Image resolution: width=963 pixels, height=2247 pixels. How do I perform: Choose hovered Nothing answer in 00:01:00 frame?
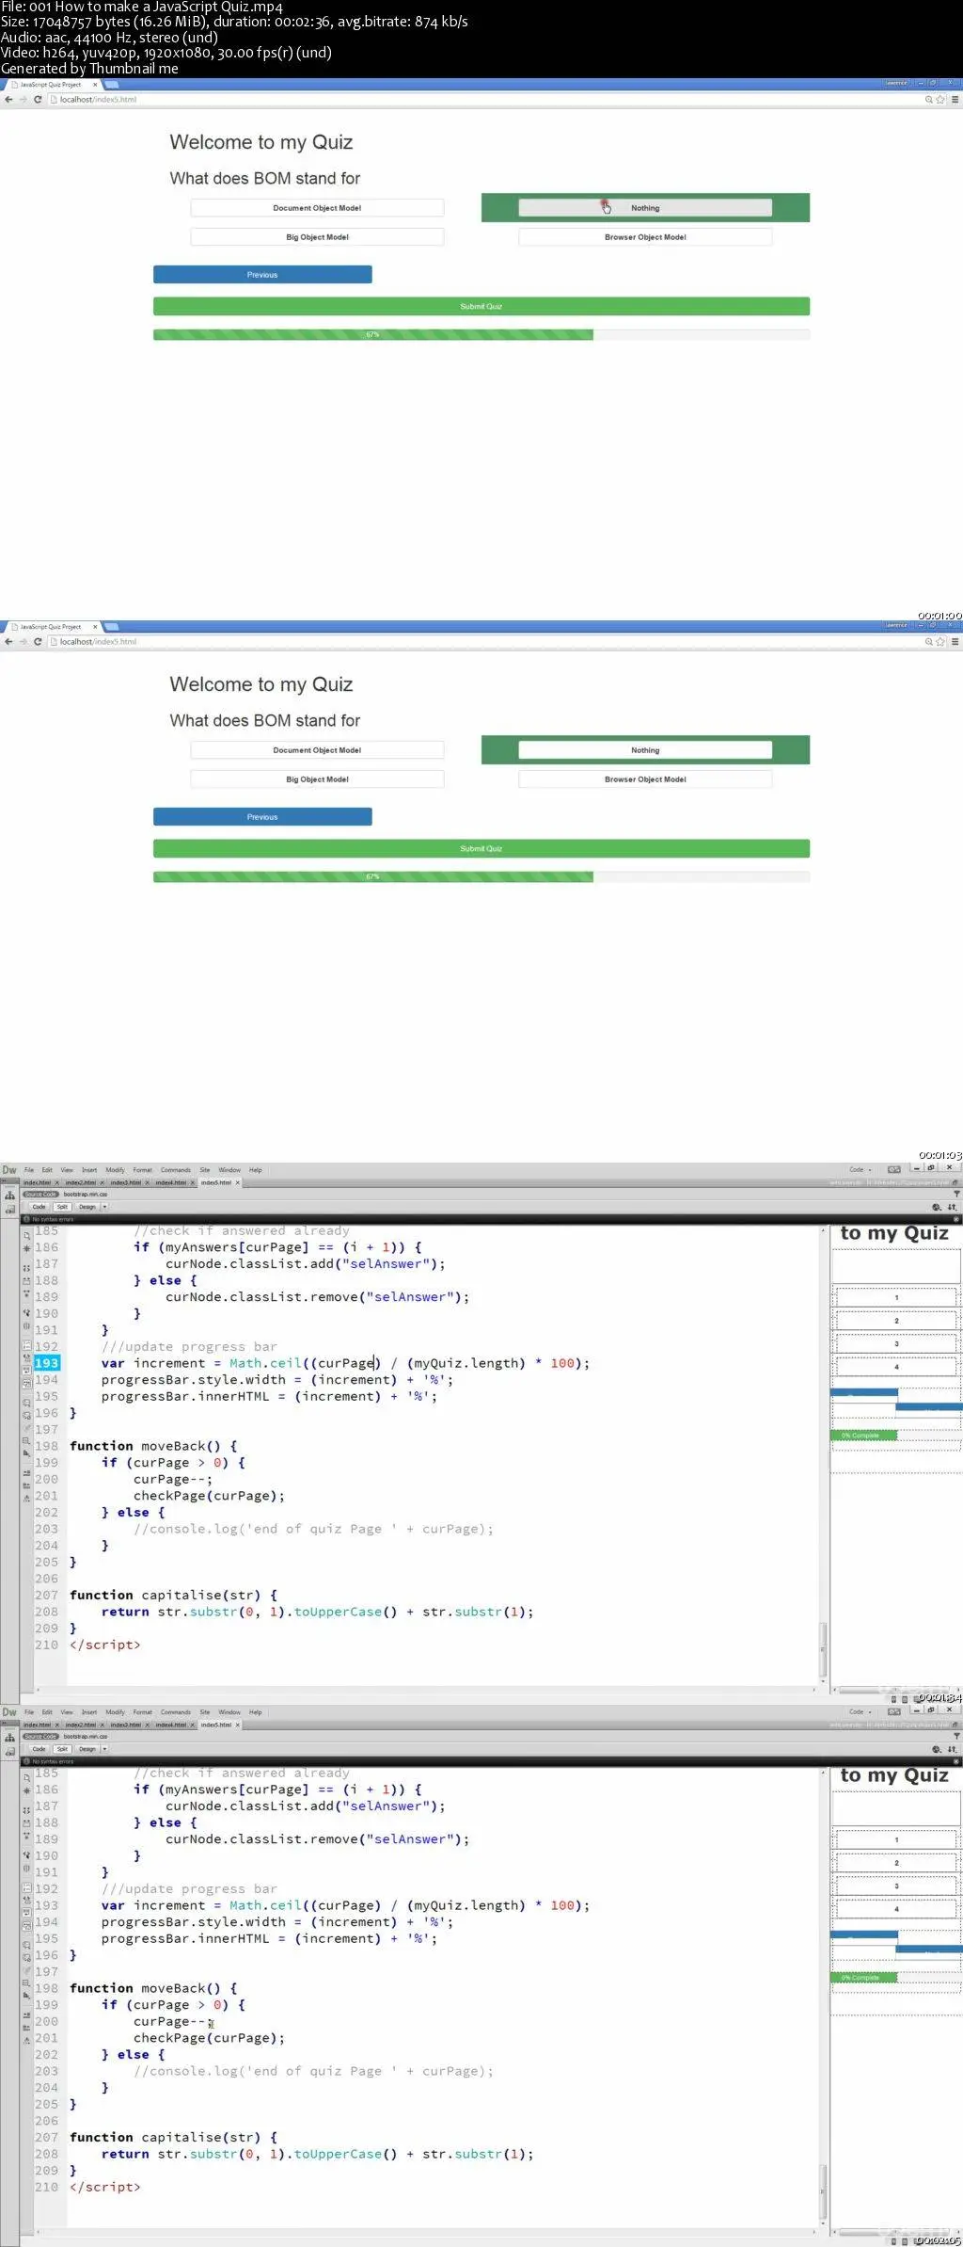[645, 208]
